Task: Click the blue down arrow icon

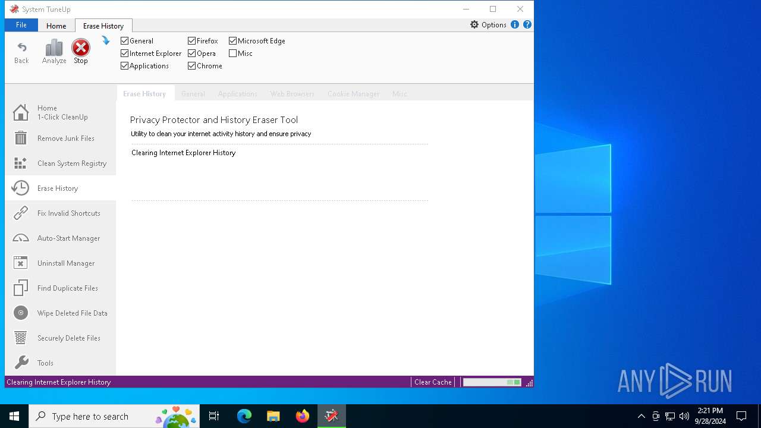Action: pos(106,40)
